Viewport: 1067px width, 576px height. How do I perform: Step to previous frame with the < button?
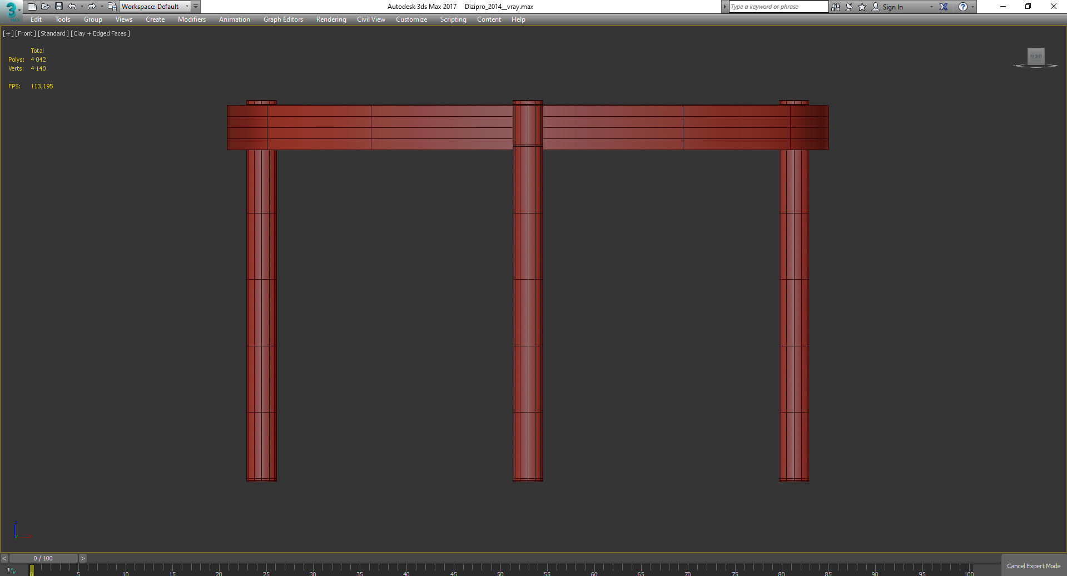4,558
